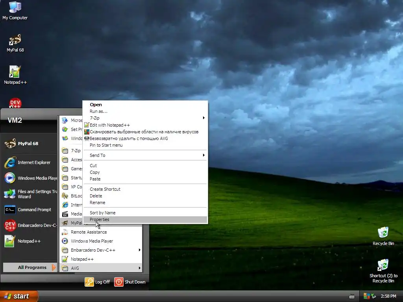Click the VM2 user name header
Image resolution: width=403 pixels, height=302 pixels.
(x=15, y=120)
